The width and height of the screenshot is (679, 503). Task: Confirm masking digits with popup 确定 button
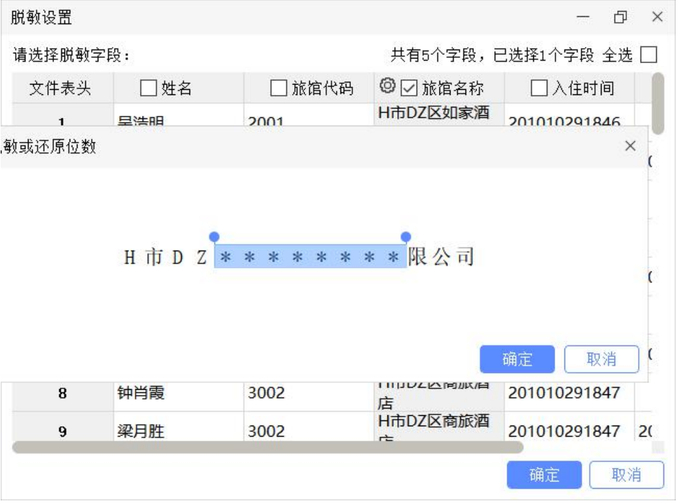pyautogui.click(x=517, y=359)
